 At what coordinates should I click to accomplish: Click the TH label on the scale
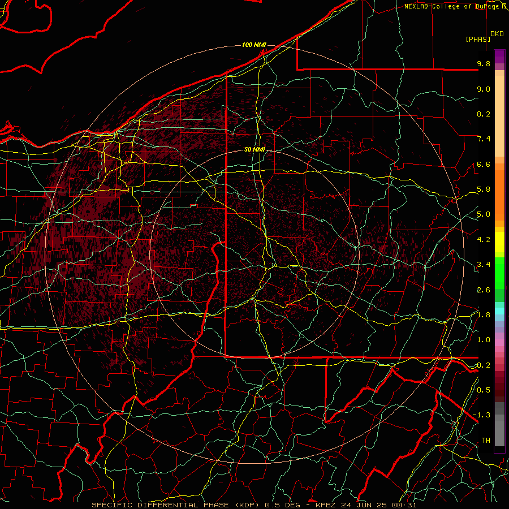[x=486, y=441]
